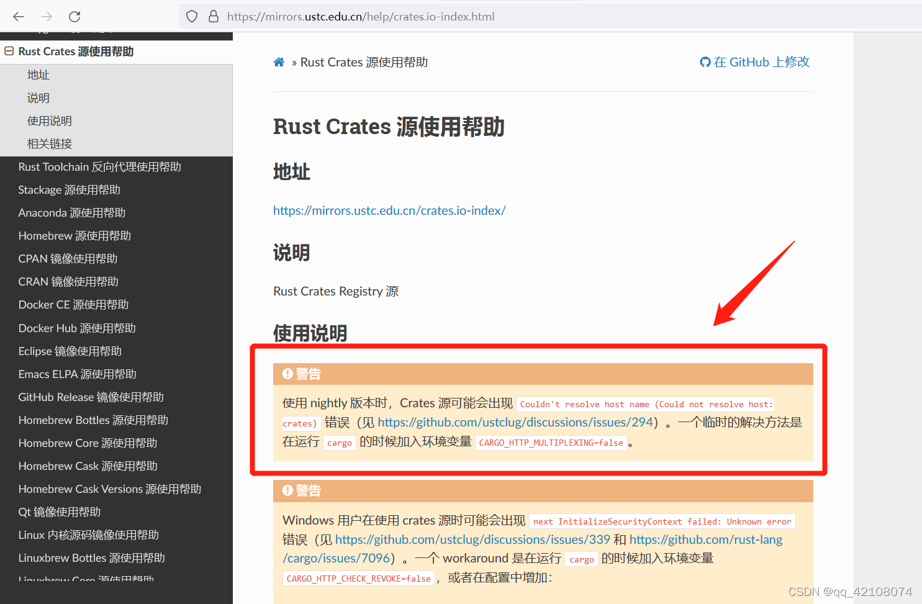
Task: Collapse the Rust Crates 源使用帮助 section
Action: pyautogui.click(x=9, y=51)
